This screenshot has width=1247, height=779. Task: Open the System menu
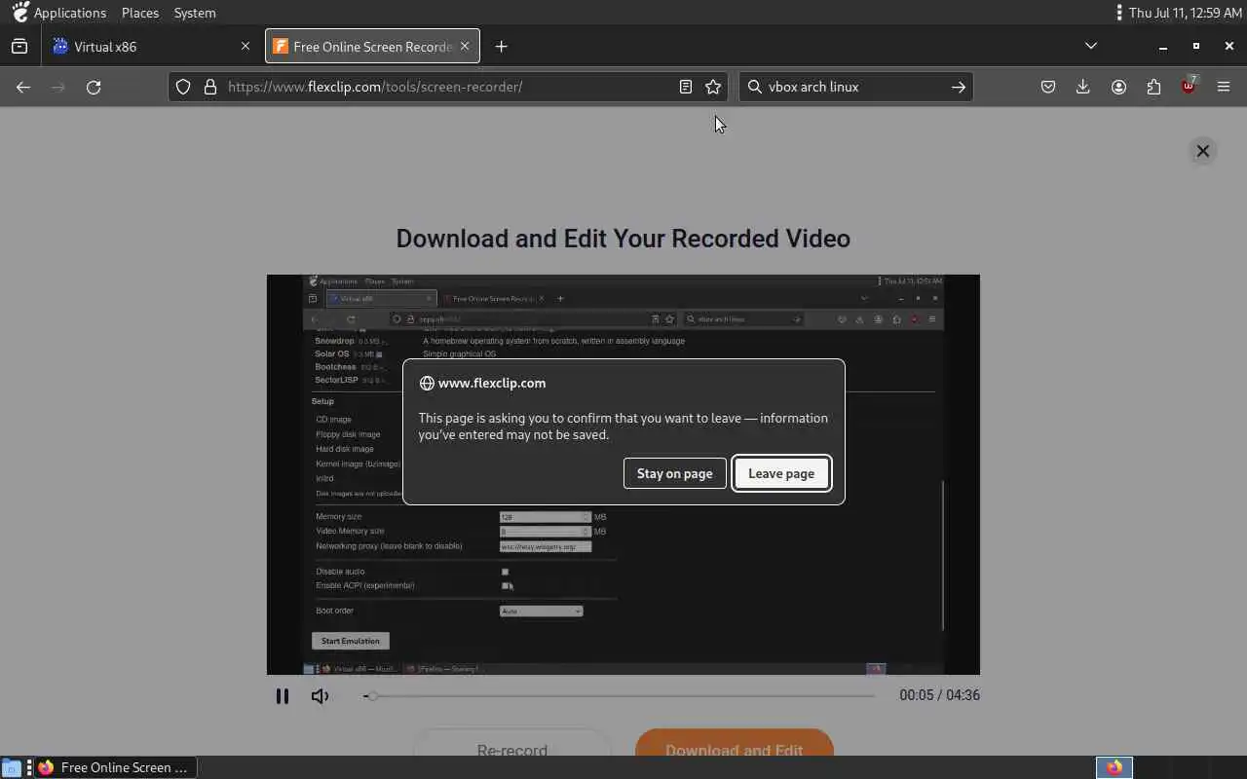[x=195, y=13]
